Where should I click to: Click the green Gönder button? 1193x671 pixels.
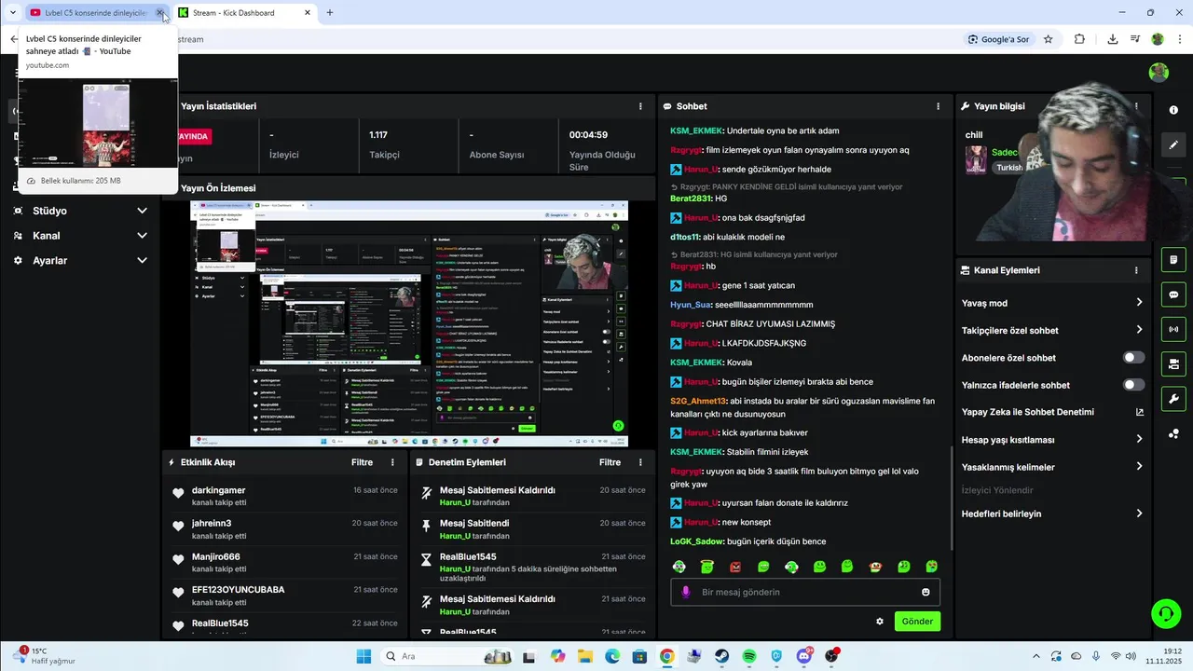[x=917, y=622]
